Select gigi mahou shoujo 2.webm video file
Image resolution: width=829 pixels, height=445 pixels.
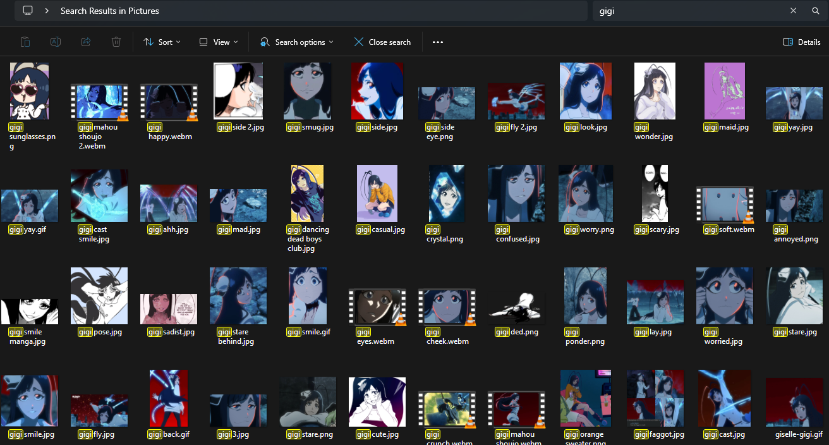coord(99,102)
